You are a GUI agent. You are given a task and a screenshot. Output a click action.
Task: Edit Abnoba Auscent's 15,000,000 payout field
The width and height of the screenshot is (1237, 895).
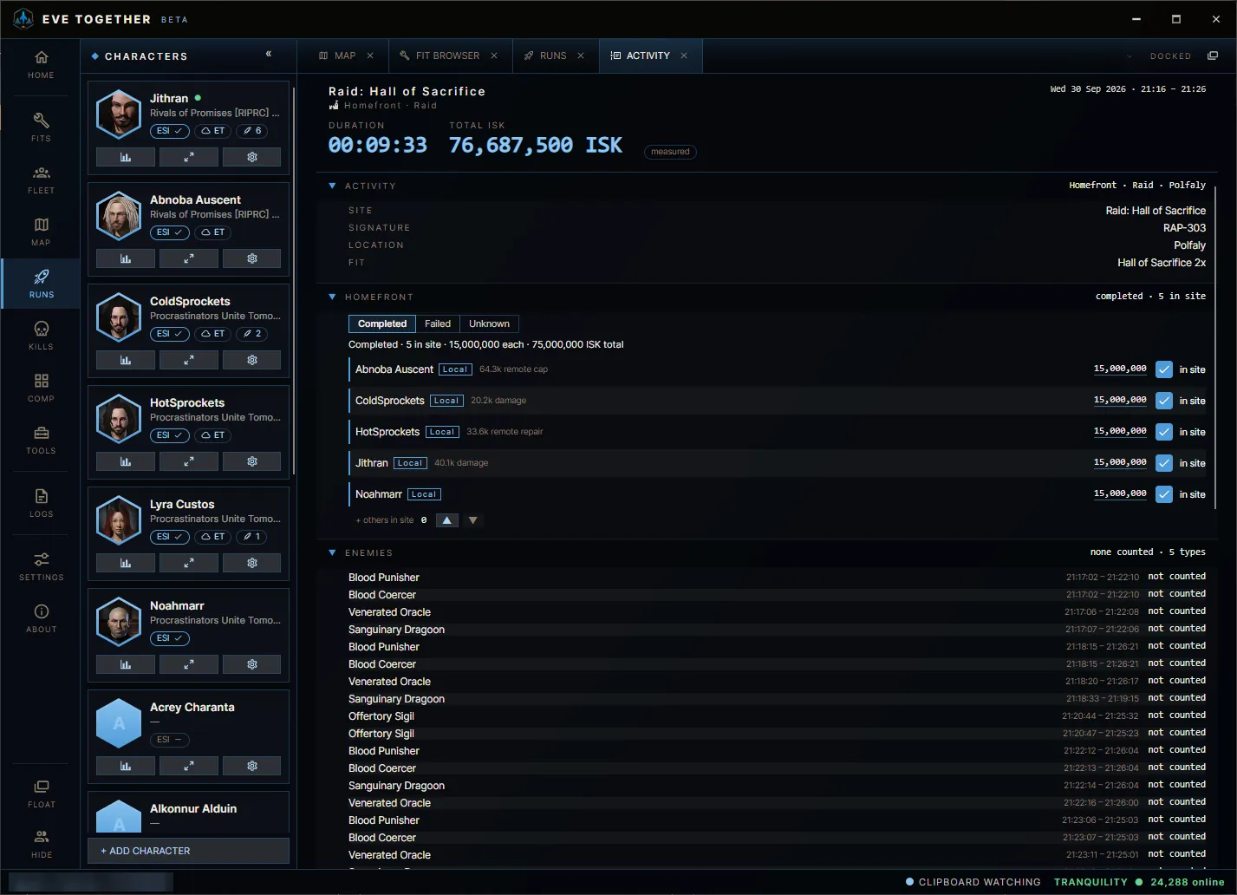point(1120,369)
